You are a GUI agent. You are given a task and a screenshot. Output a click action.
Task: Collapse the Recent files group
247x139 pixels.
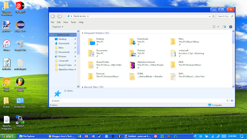(83, 87)
